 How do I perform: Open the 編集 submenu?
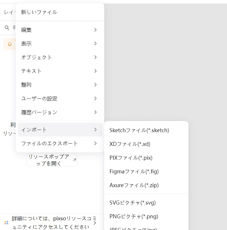click(x=60, y=30)
